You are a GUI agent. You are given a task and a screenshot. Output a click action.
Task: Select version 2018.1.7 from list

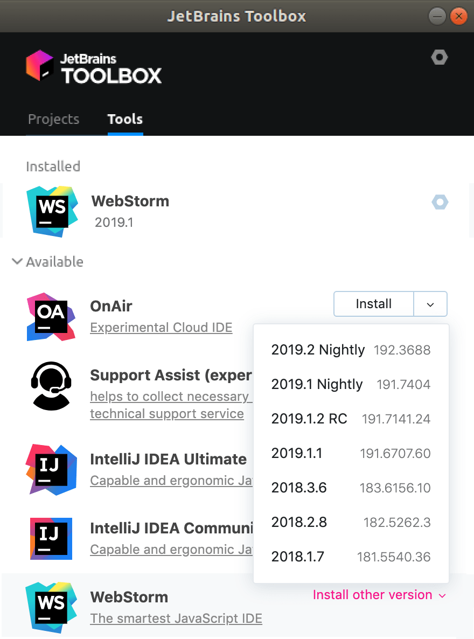(x=351, y=556)
